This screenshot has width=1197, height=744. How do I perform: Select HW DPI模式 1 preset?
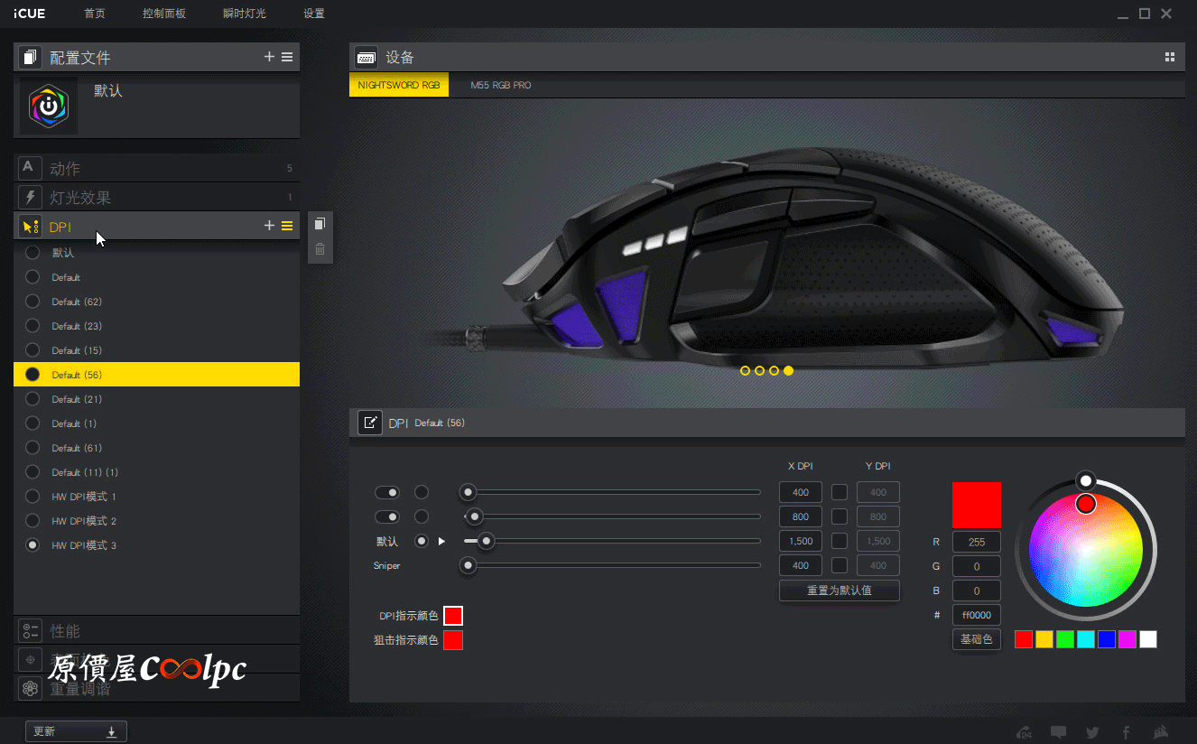pos(156,497)
